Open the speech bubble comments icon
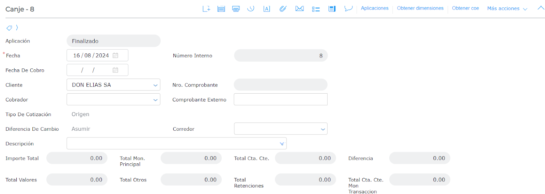This screenshot has width=545, height=194. point(348,9)
